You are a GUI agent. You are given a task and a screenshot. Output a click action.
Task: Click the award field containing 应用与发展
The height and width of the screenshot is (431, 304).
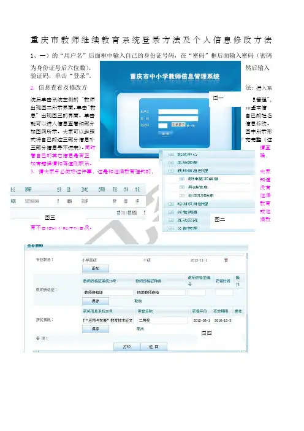[107, 320]
